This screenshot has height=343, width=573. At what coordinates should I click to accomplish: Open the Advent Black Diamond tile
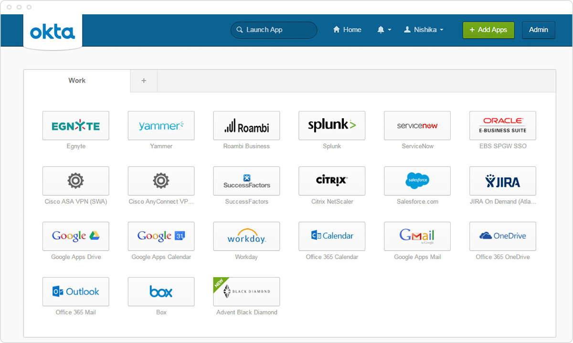coord(246,292)
